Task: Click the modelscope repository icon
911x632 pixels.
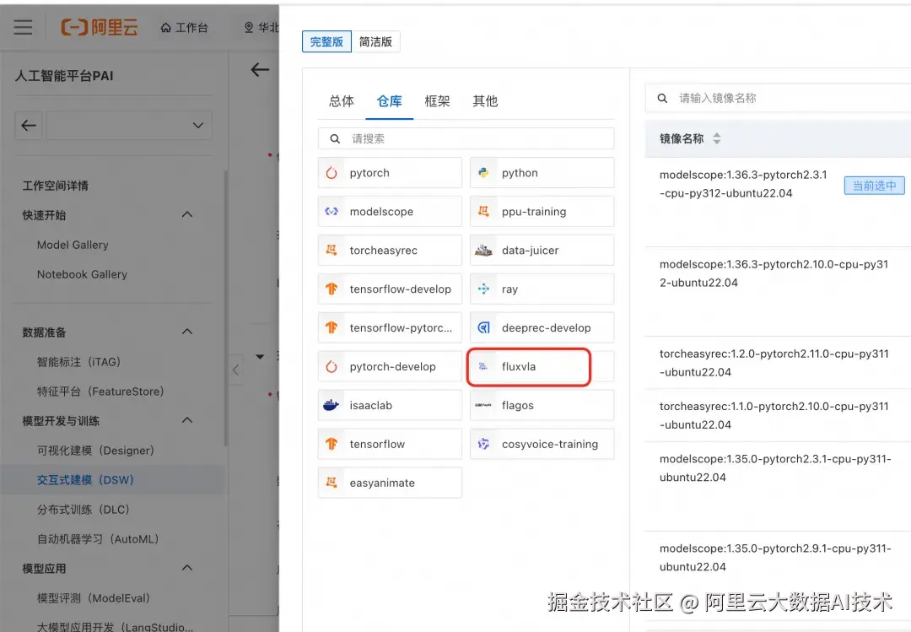Action: pos(332,212)
